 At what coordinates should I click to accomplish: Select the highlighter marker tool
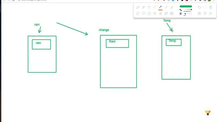(x=143, y=7)
